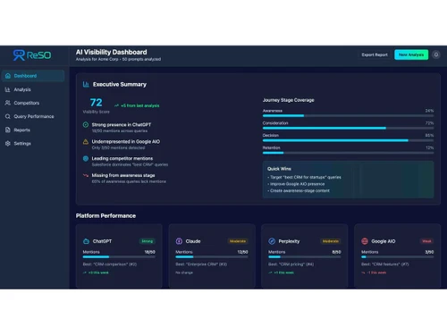Viewport: 447px width, 335px height.
Task: Click the Decision 85% value
Action: coord(429,136)
